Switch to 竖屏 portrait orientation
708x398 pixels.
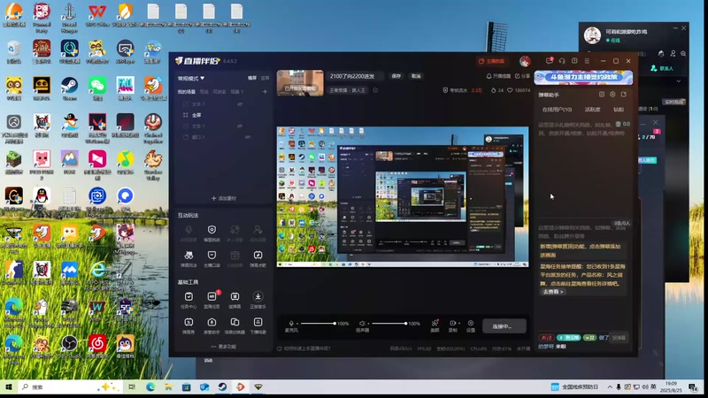click(265, 78)
